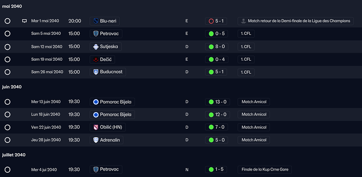Click the 1. CFL tag on Buducnost row
This screenshot has height=177, width=362.
[246, 72]
